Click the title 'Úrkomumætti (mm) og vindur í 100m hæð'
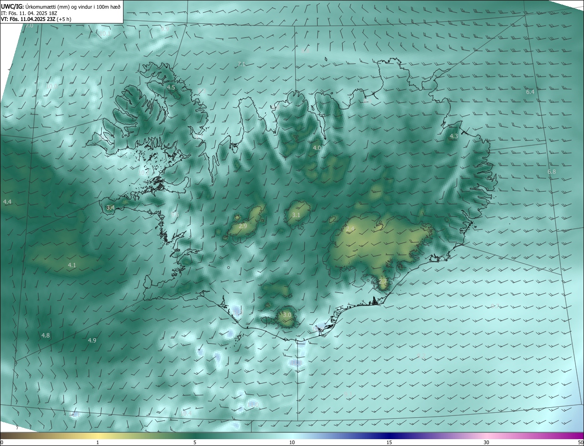 click(x=73, y=6)
